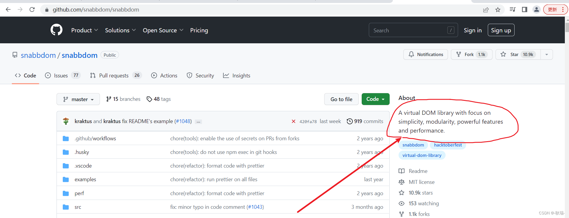Viewport: 569px width, 218px height.
Task: Click the share icon in the address bar
Action: coord(486,10)
